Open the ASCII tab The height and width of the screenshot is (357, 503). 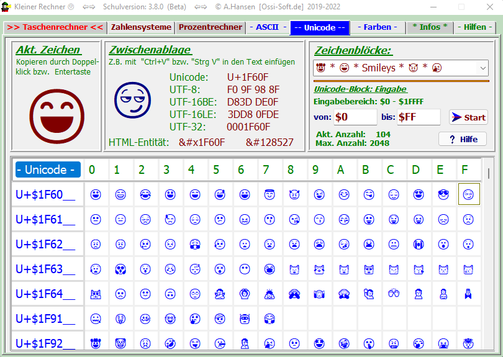click(x=267, y=27)
